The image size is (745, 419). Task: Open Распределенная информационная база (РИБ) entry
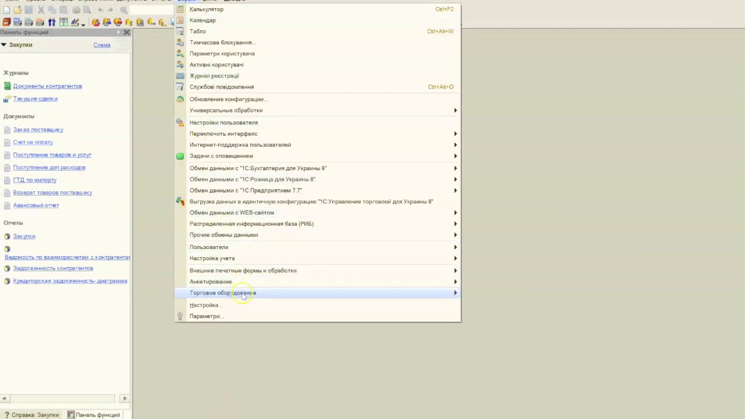coord(318,223)
